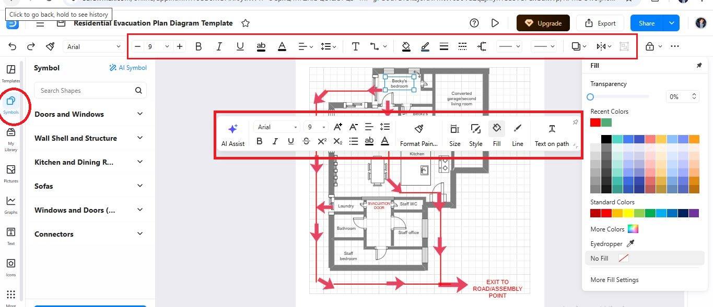This screenshot has height=307, width=713.
Task: Toggle strikethrough in floating toolbar
Action: [306, 141]
